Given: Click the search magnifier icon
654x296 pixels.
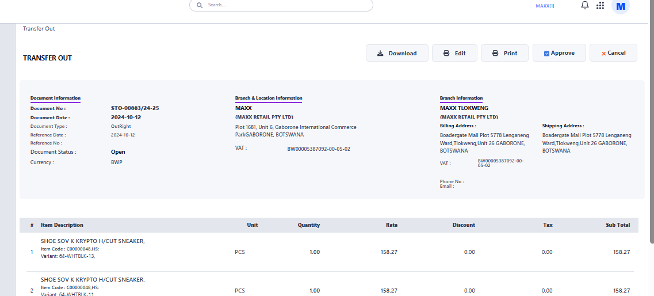Looking at the screenshot, I should click(200, 5).
